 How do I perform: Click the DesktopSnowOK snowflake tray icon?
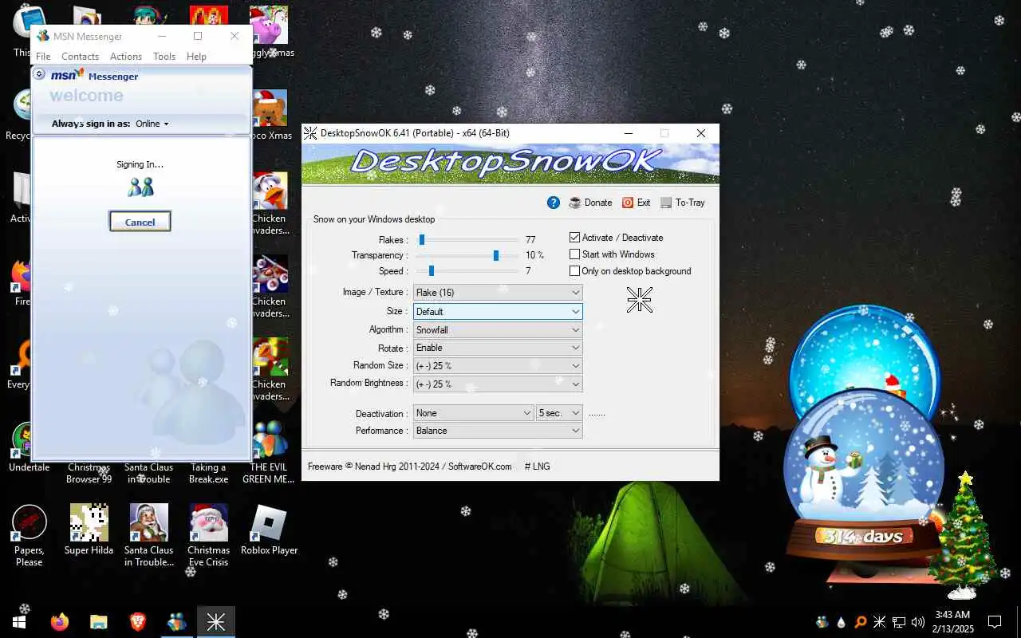[x=880, y=622]
